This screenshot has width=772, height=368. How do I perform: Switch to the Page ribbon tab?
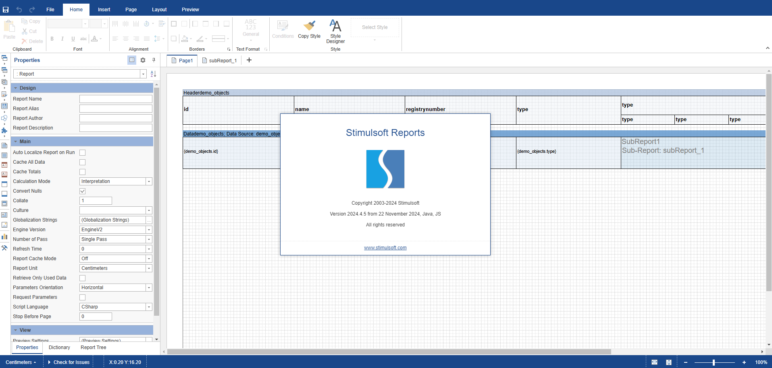click(x=131, y=10)
